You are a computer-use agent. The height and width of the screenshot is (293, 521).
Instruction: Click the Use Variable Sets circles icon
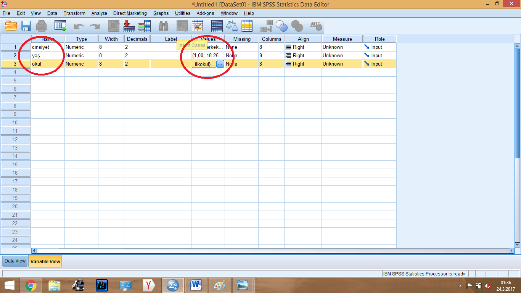coord(282,26)
